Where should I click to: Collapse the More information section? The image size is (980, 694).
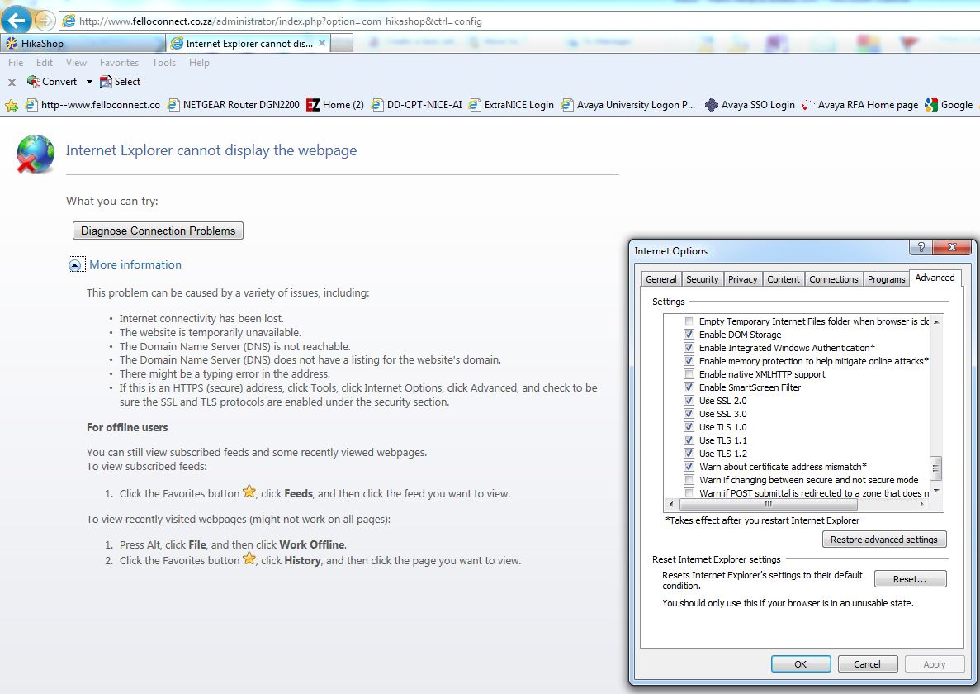coord(75,264)
